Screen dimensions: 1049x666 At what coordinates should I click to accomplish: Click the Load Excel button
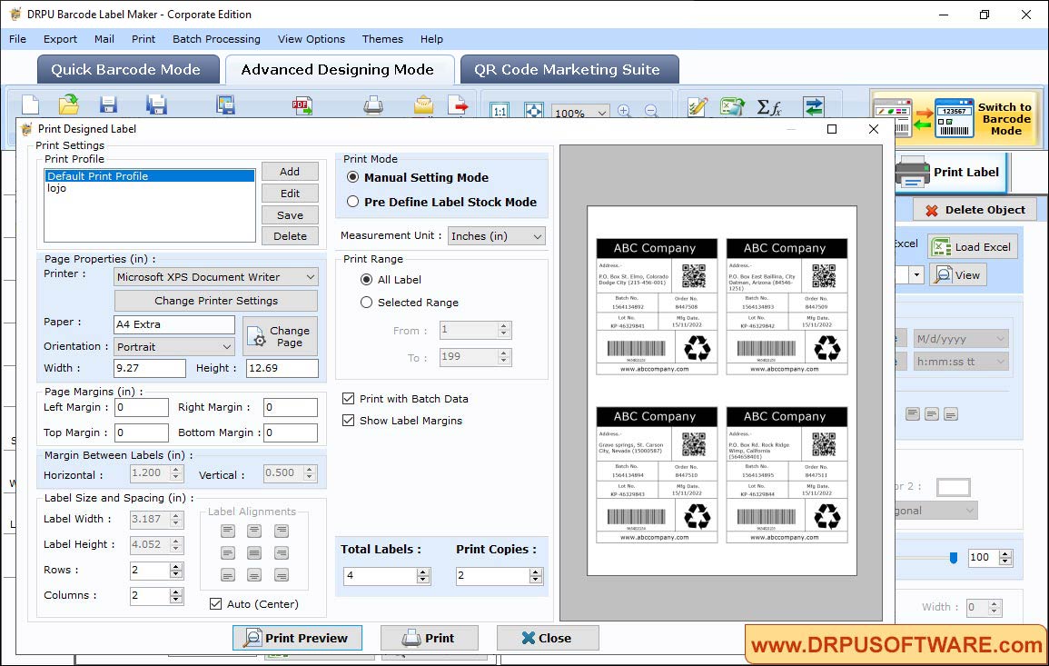(973, 247)
